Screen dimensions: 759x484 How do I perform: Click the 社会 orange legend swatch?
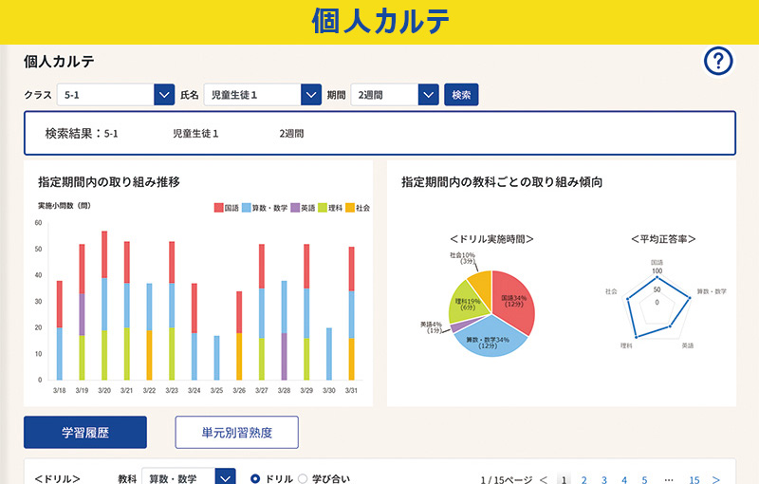349,208
